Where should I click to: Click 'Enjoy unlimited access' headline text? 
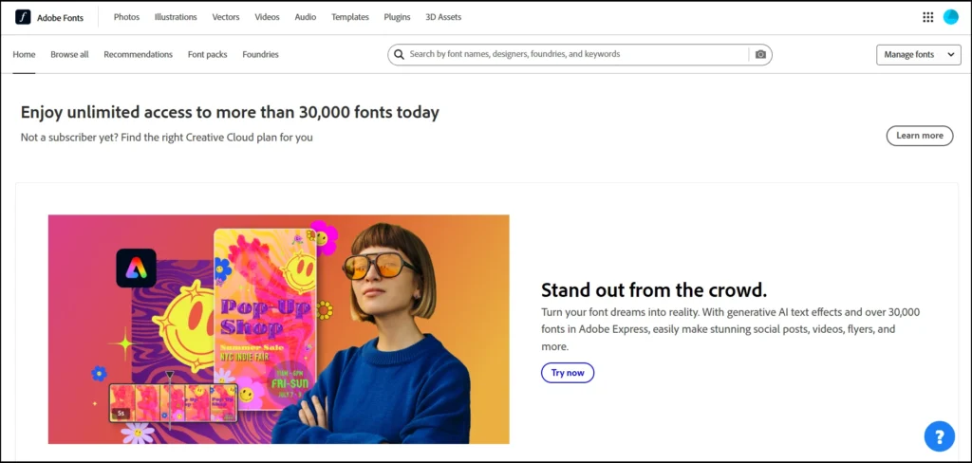click(230, 112)
